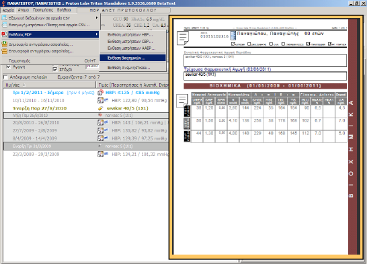Click the note page icon beside the biochemistry table
Screen dimensions: 367x264
[182, 101]
